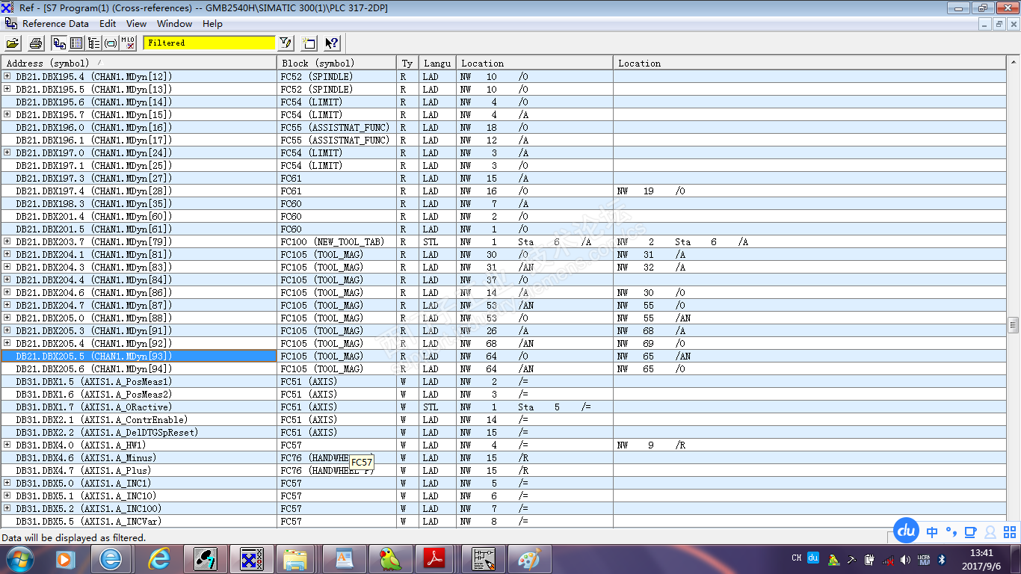Activate the context help arrow icon
This screenshot has height=574, width=1021.
tap(332, 43)
